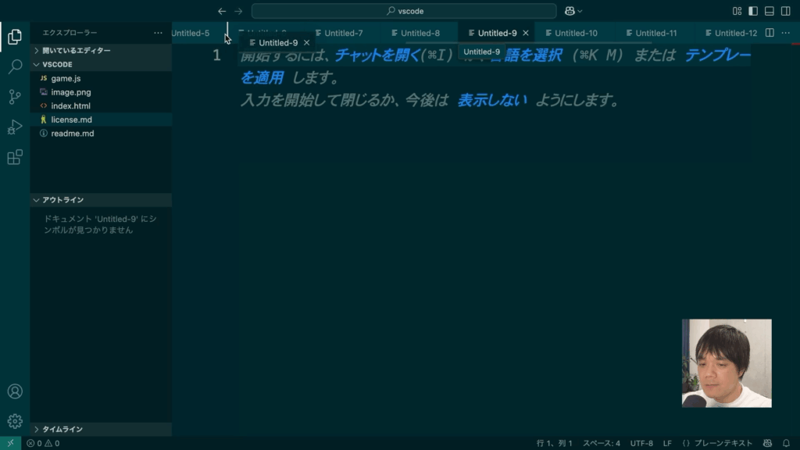Switch to the Untitled-7 tab
Screen dimensions: 800x450
pyautogui.click(x=343, y=33)
